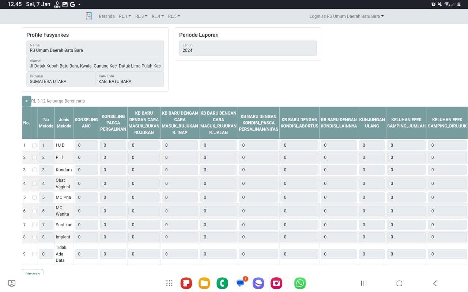Check the Tidak Ada Data row checkbox
Viewport: 468px width, 292px height.
pos(34,254)
